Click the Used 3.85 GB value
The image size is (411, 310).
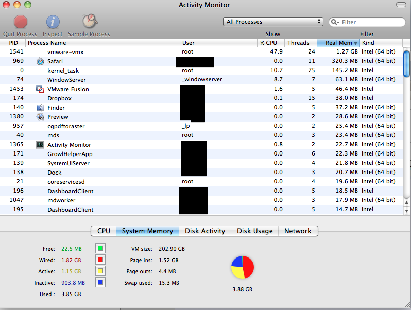[x=71, y=294]
